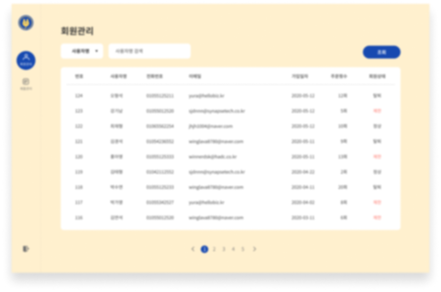This screenshot has height=292, width=441.
Task: Click the .co.kr email in row 120
Action: click(x=213, y=156)
